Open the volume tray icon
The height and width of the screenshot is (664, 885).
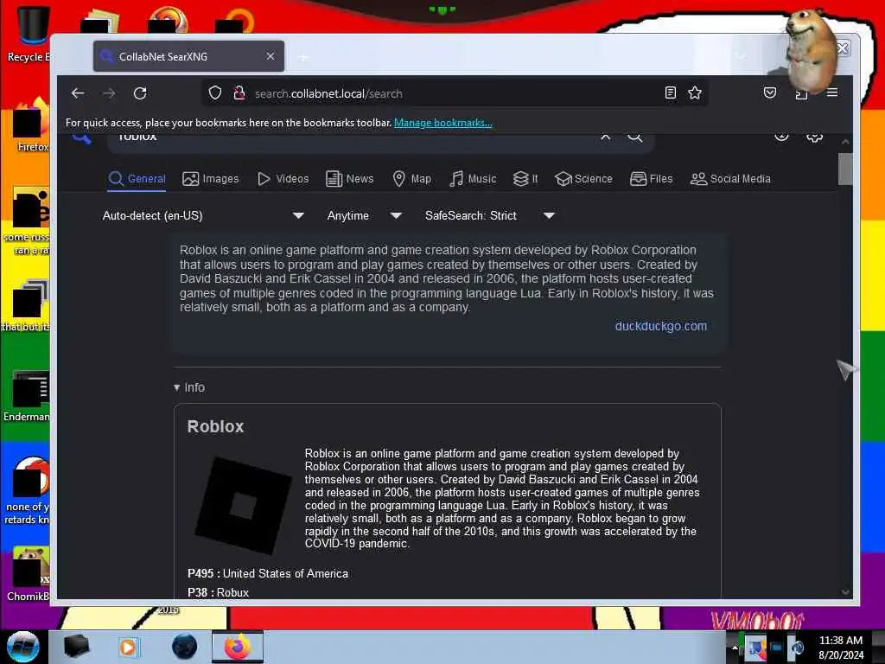tap(798, 647)
